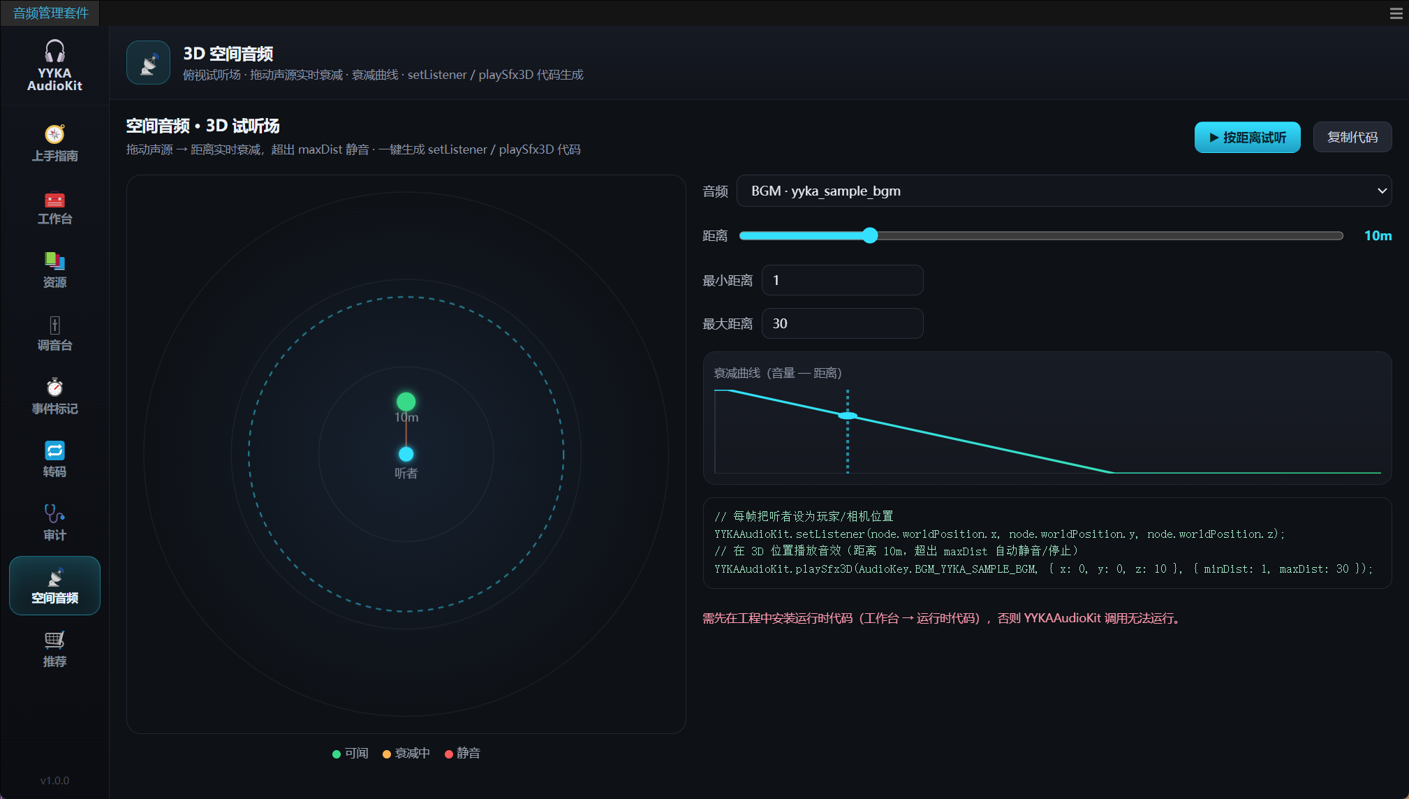
Task: Open the 调音台 mixer page
Action: pos(54,333)
